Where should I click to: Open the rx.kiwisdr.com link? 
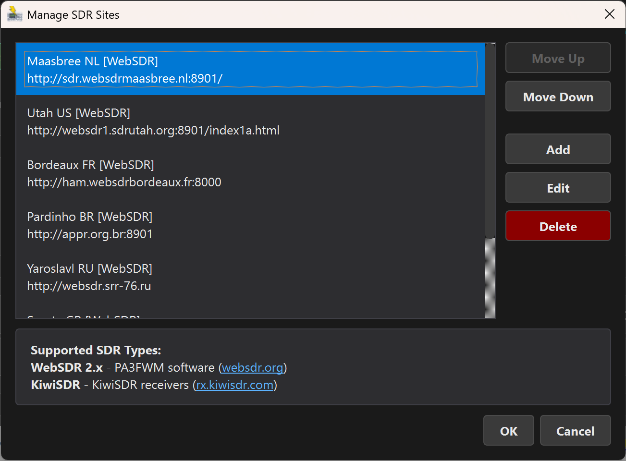(x=234, y=385)
